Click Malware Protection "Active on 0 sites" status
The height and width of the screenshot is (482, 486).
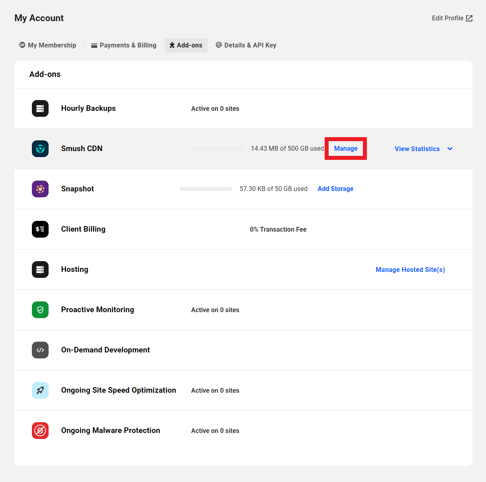(215, 431)
